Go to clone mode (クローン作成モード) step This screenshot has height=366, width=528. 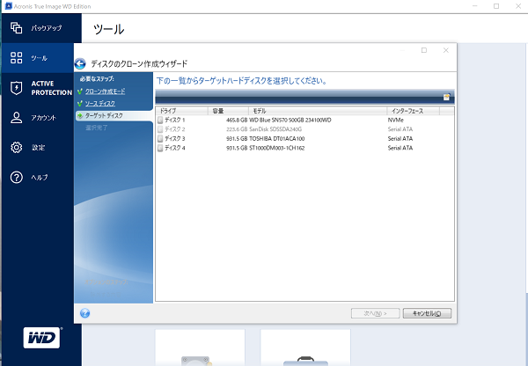click(x=106, y=91)
